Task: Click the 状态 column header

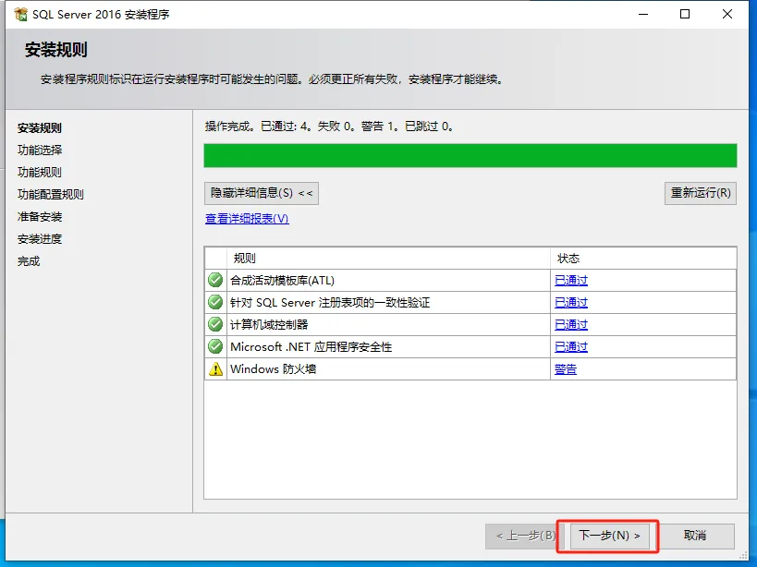Action: [x=643, y=259]
